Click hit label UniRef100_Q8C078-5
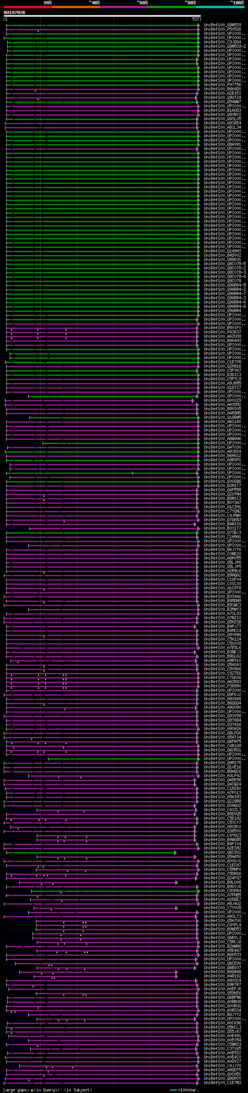This screenshot has height=1093, width=248. (x=225, y=264)
